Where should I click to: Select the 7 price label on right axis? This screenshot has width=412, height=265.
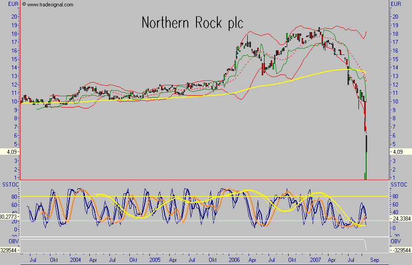[394, 127]
